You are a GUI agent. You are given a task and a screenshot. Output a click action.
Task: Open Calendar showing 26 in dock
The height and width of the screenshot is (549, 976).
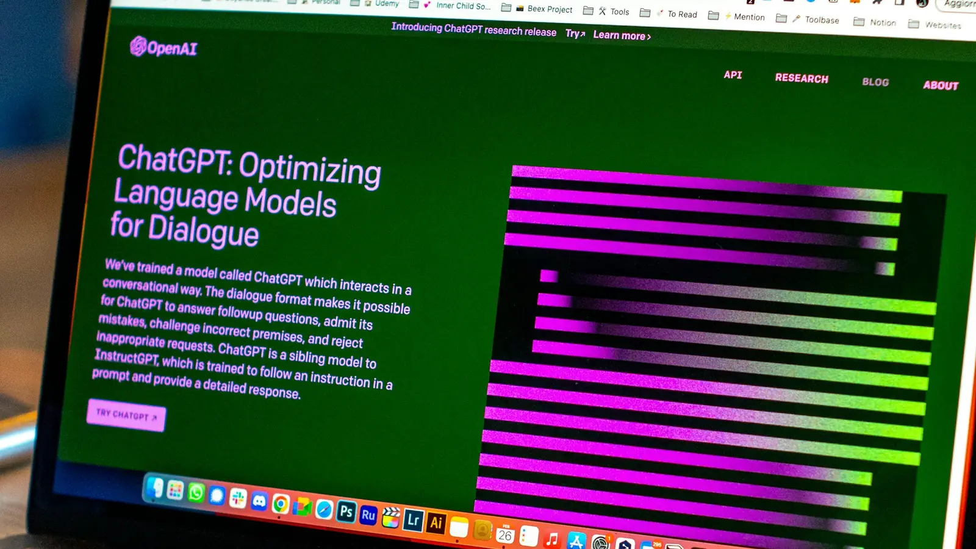505,534
